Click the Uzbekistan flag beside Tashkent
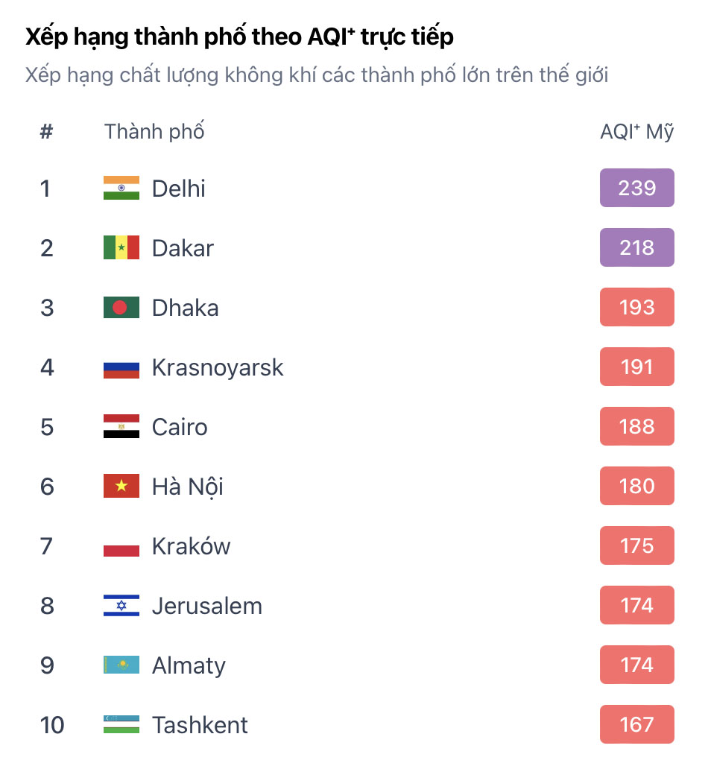 [121, 724]
